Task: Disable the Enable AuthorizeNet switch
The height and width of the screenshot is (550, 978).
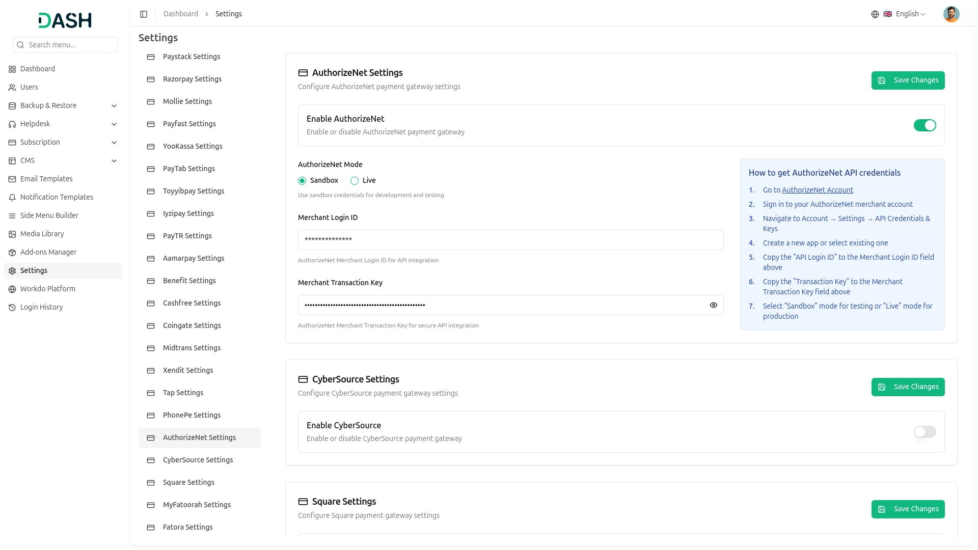Action: [925, 125]
